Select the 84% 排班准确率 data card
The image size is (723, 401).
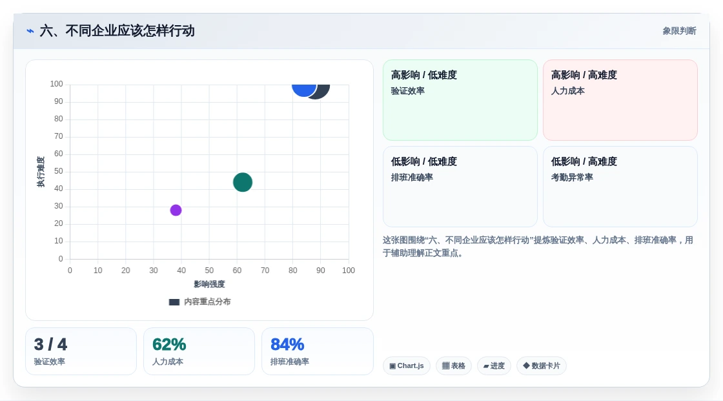point(317,351)
